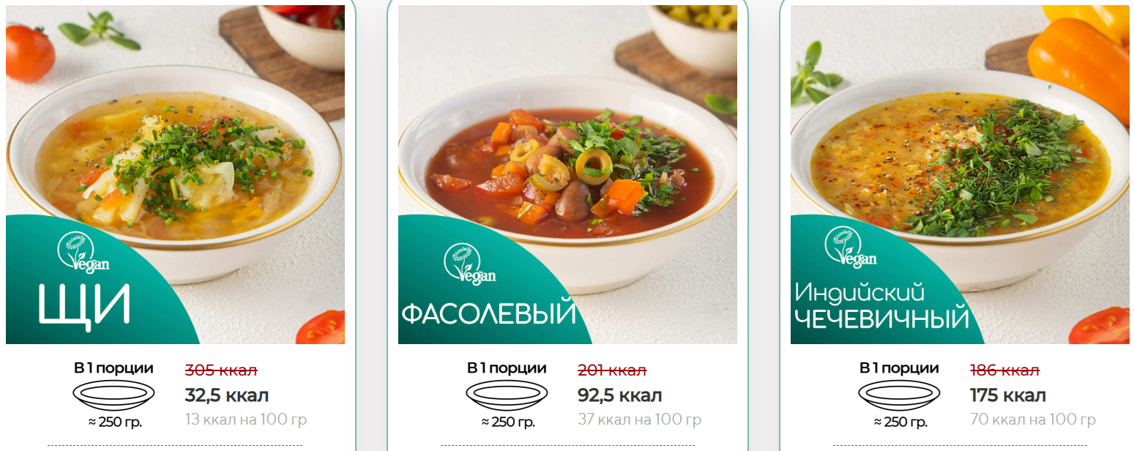This screenshot has height=451, width=1134.
Task: Select the Индийский ЧЕЧЕВИЧНЫЙ title text
Action: click(882, 306)
